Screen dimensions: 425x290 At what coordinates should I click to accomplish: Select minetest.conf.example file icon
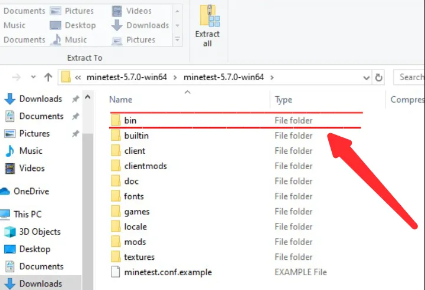(x=116, y=272)
